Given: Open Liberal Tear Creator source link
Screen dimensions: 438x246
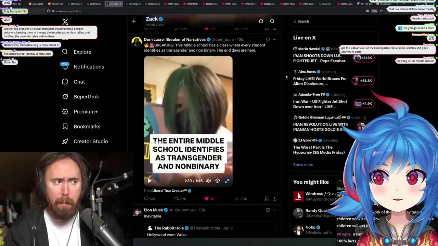Looking at the screenshot, I should [x=170, y=191].
